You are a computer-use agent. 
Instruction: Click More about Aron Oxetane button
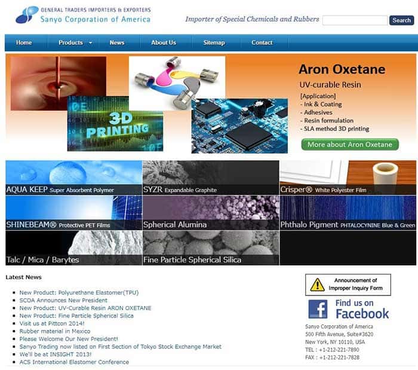pos(350,145)
